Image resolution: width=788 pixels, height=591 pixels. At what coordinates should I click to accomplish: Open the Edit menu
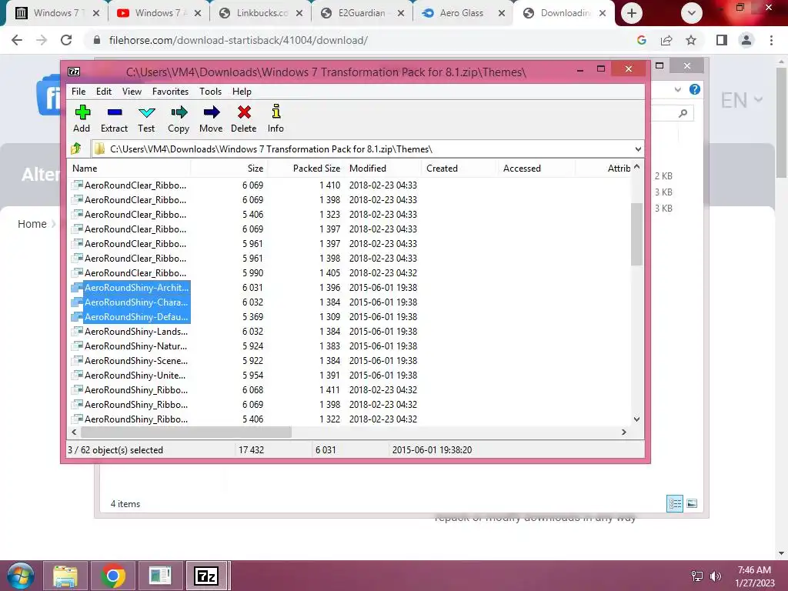point(104,92)
